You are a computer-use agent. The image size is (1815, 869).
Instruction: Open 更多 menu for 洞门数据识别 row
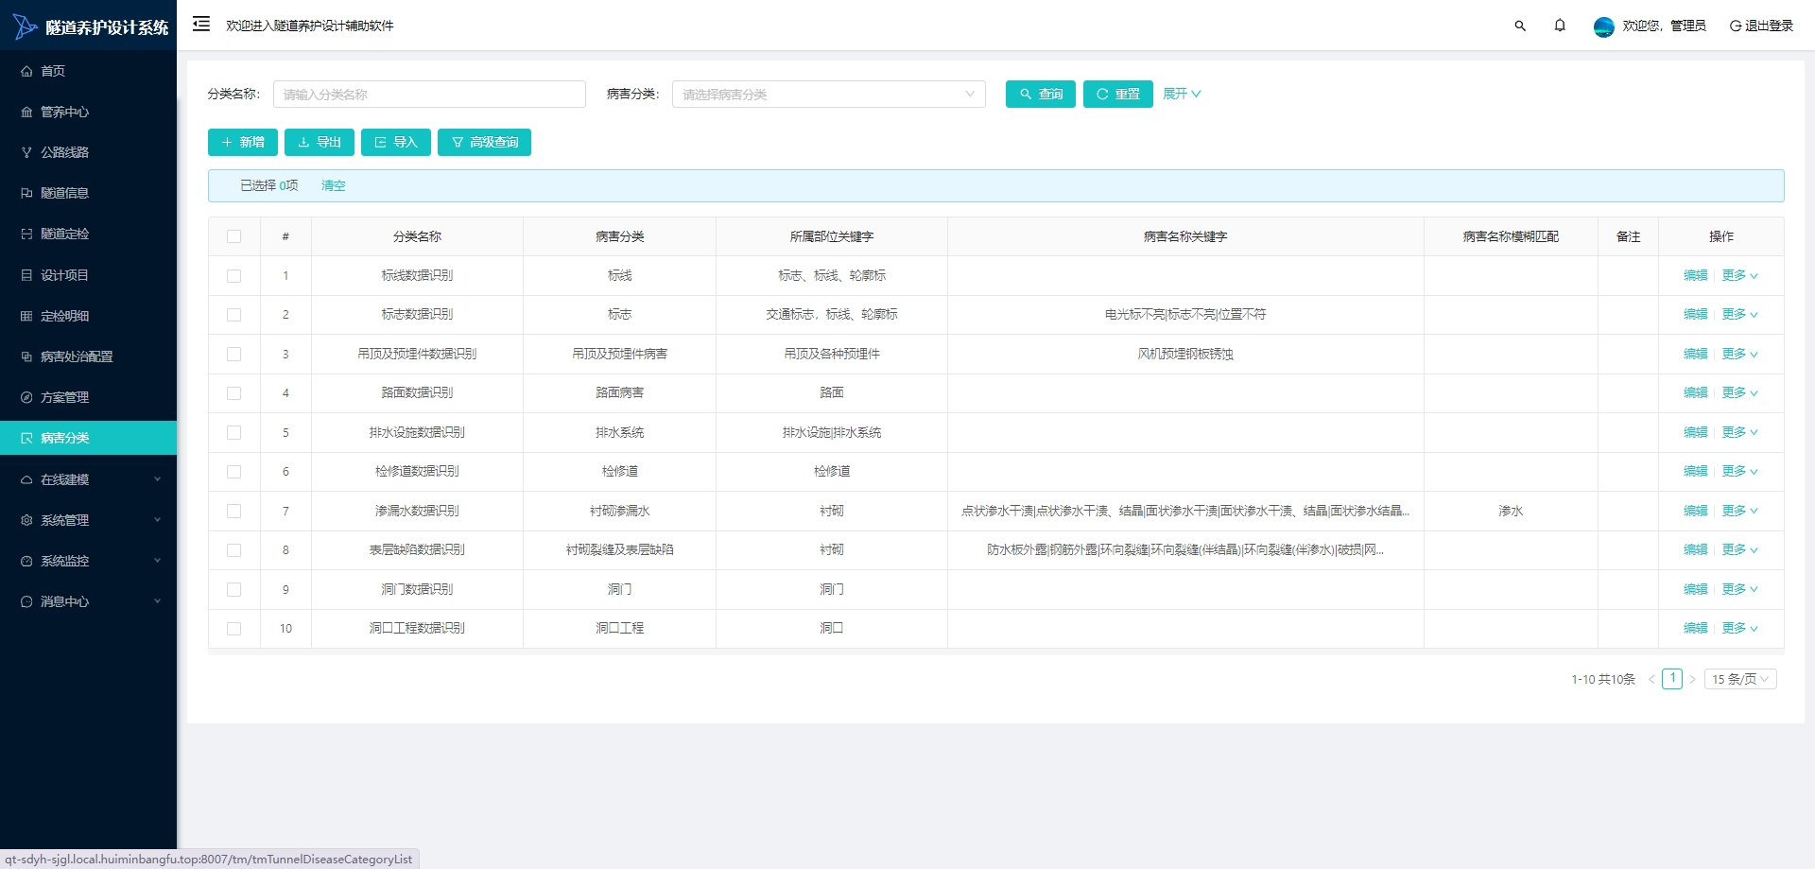coord(1739,589)
